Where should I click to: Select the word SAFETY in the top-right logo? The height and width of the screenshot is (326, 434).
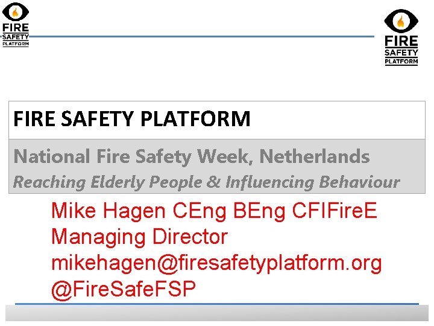[x=401, y=53]
